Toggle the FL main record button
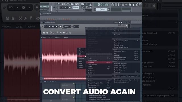 tap(70, 8)
